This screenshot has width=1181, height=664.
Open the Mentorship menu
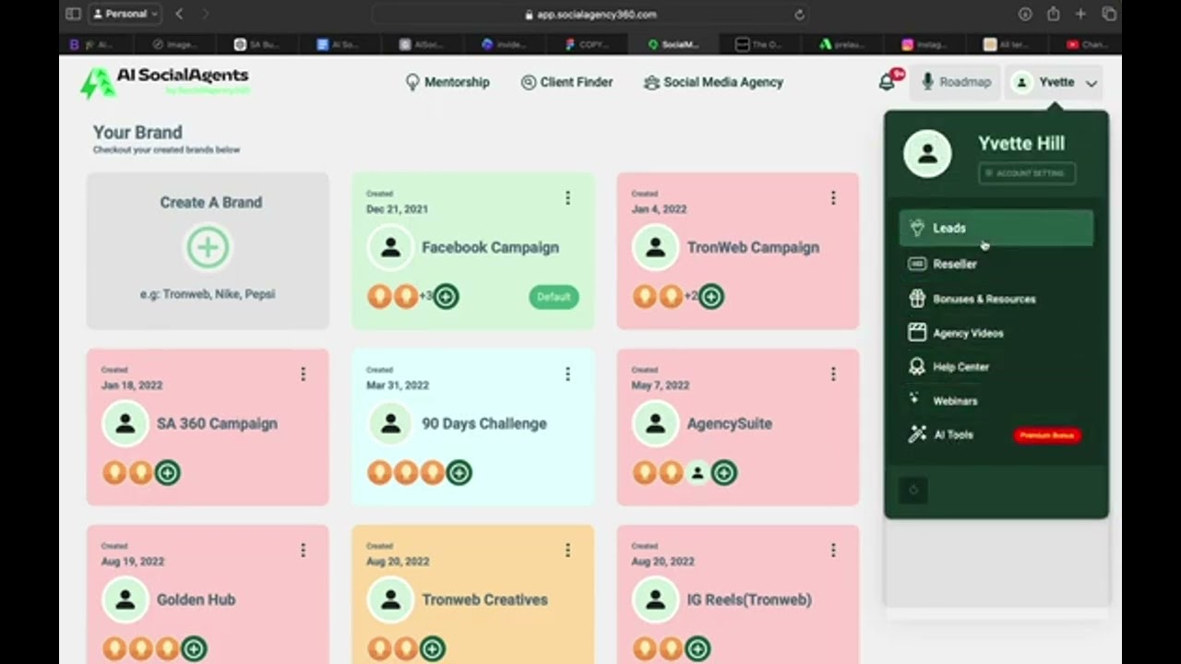(x=447, y=82)
